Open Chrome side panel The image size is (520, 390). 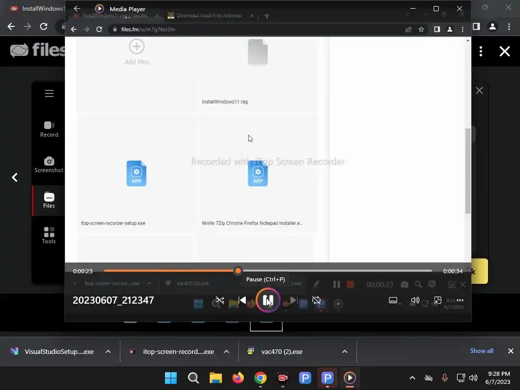click(x=476, y=26)
